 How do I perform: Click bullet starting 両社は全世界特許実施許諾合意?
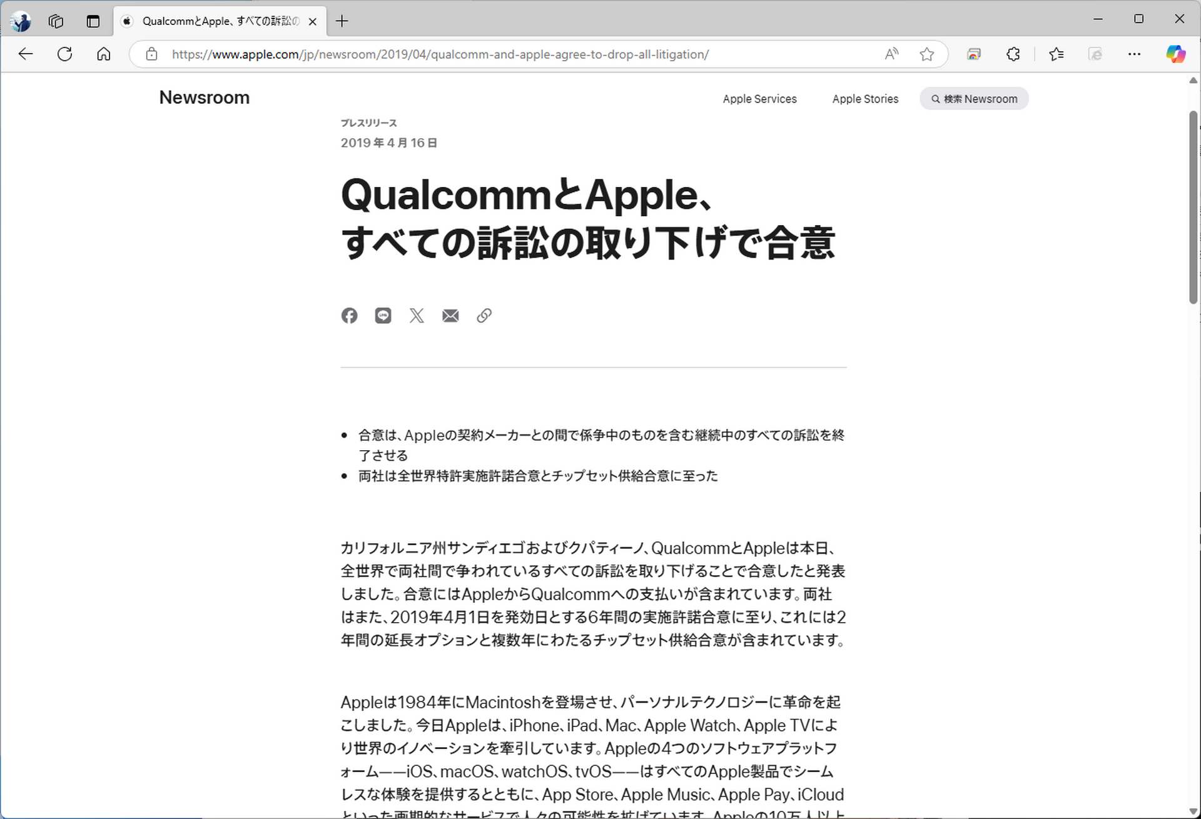(x=538, y=476)
